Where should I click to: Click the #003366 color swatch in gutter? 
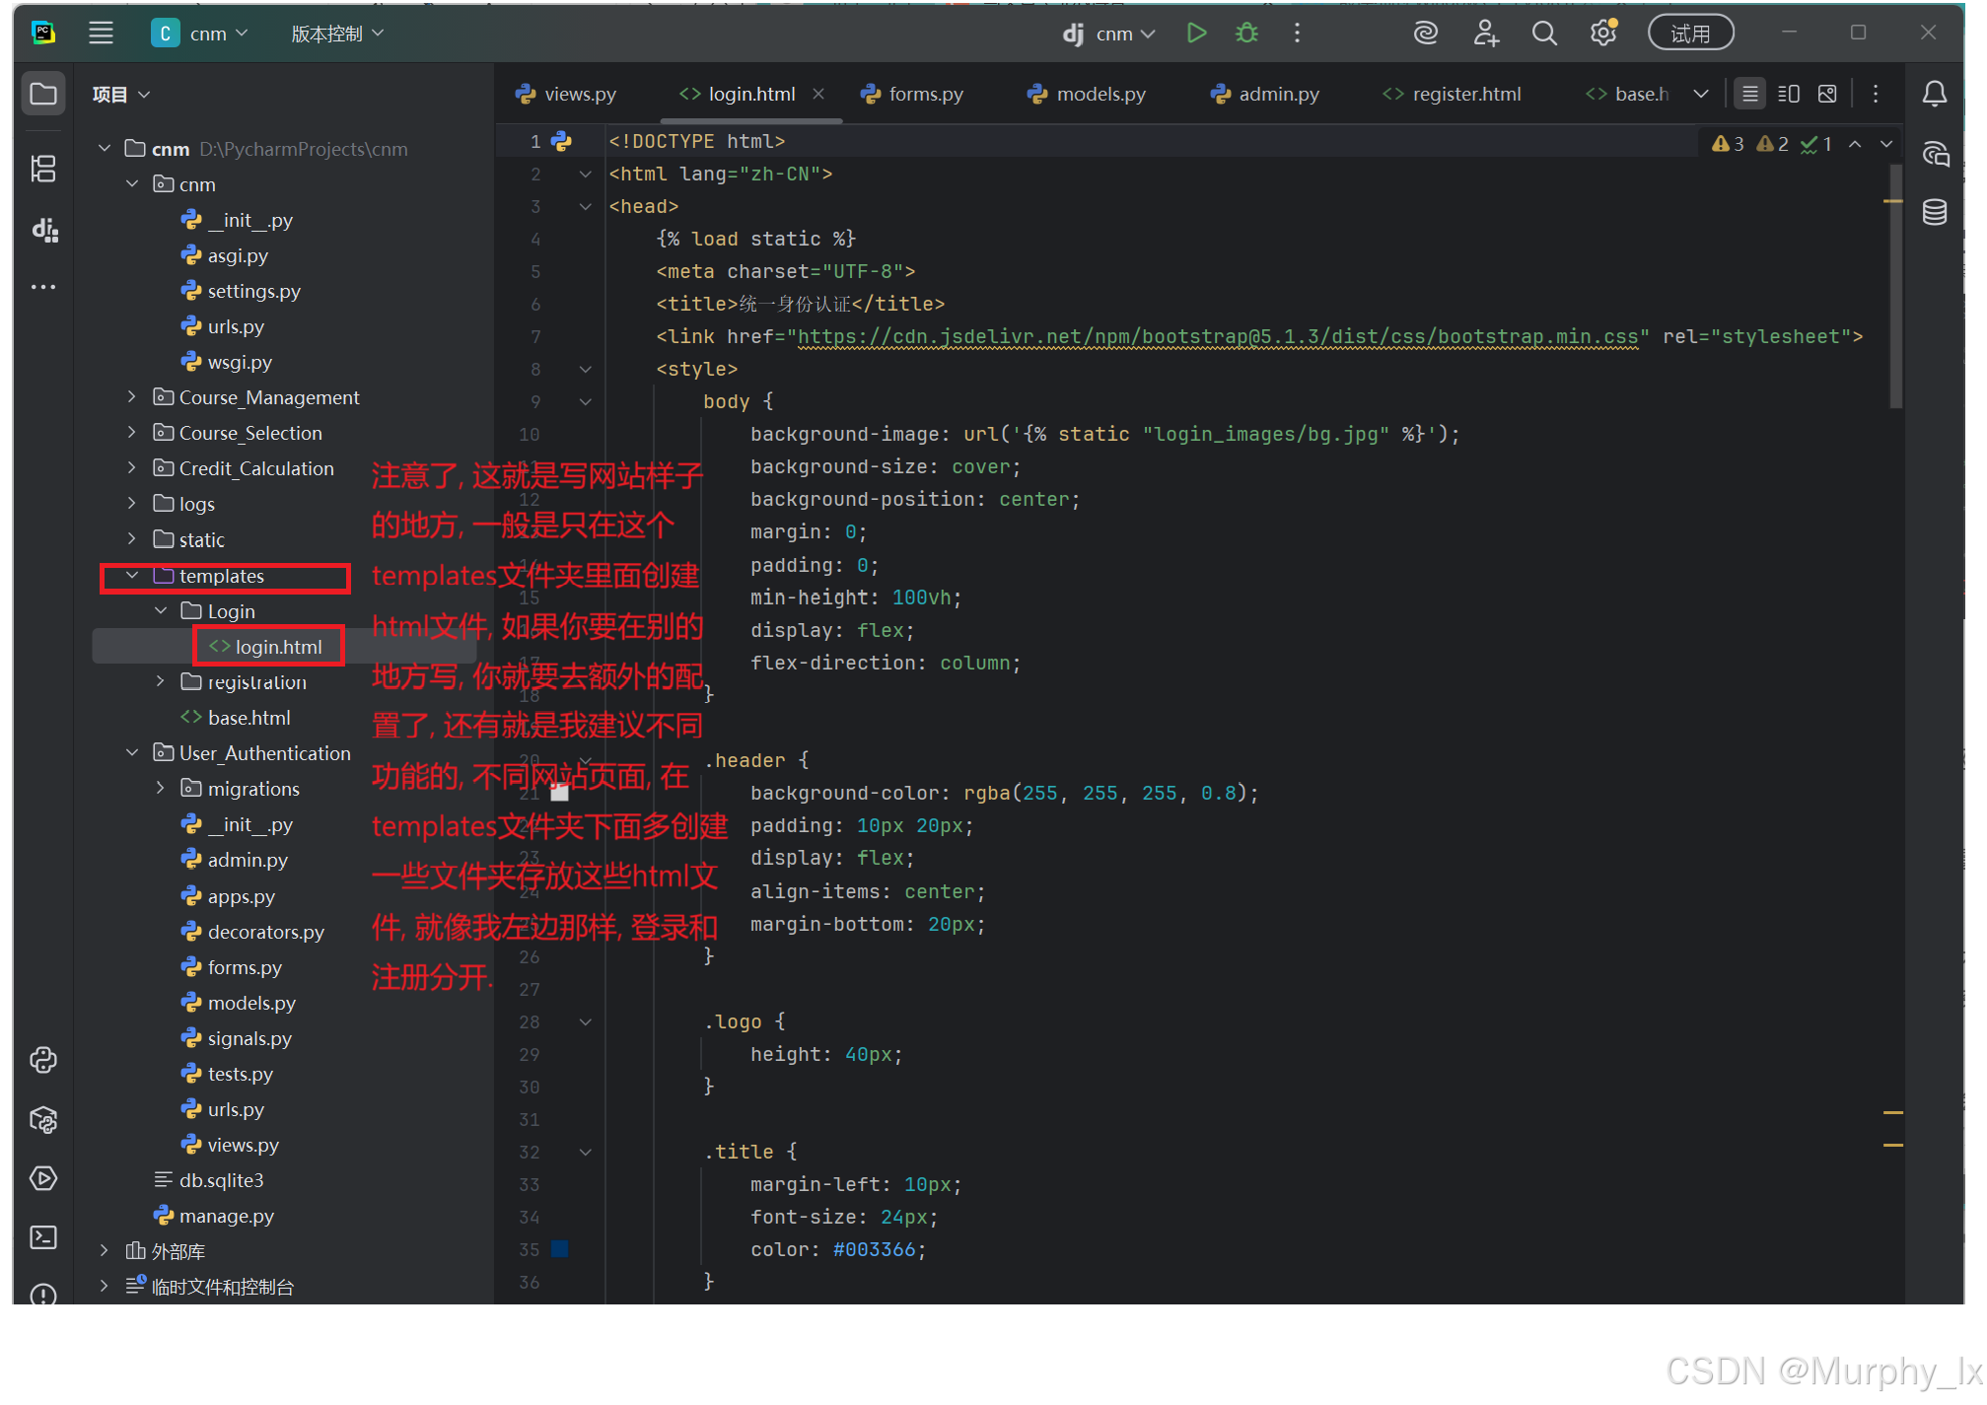[559, 1249]
